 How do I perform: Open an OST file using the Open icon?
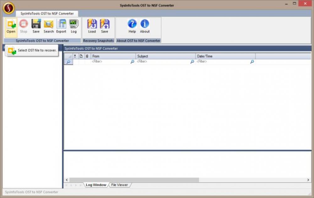click(11, 26)
